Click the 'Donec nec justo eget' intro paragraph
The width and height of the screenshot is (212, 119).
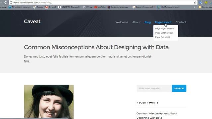[x=88, y=59]
